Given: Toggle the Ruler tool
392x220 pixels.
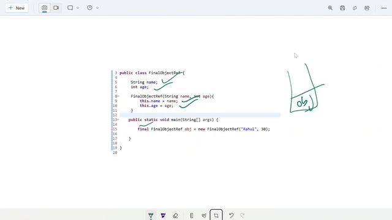Looking at the screenshot, I should 192,215.
